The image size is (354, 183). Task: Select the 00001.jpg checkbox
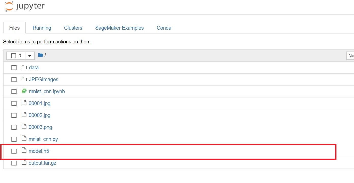14,103
